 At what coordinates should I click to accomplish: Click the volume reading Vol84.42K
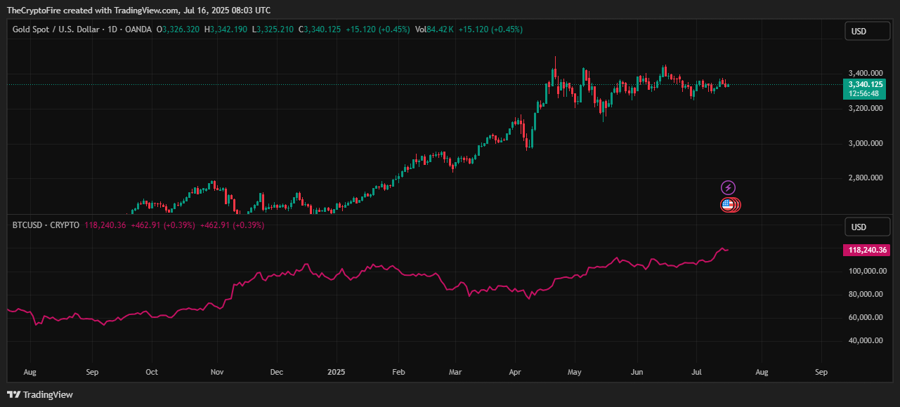point(433,29)
